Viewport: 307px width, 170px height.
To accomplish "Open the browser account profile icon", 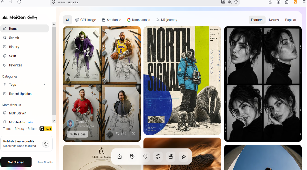I will [x=278, y=2].
